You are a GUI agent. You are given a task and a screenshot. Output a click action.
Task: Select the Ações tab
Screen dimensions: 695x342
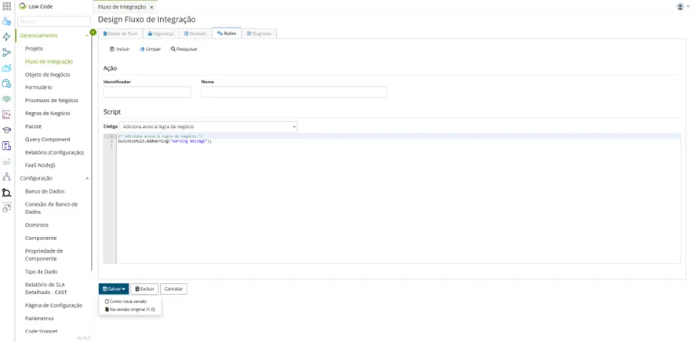pos(227,34)
